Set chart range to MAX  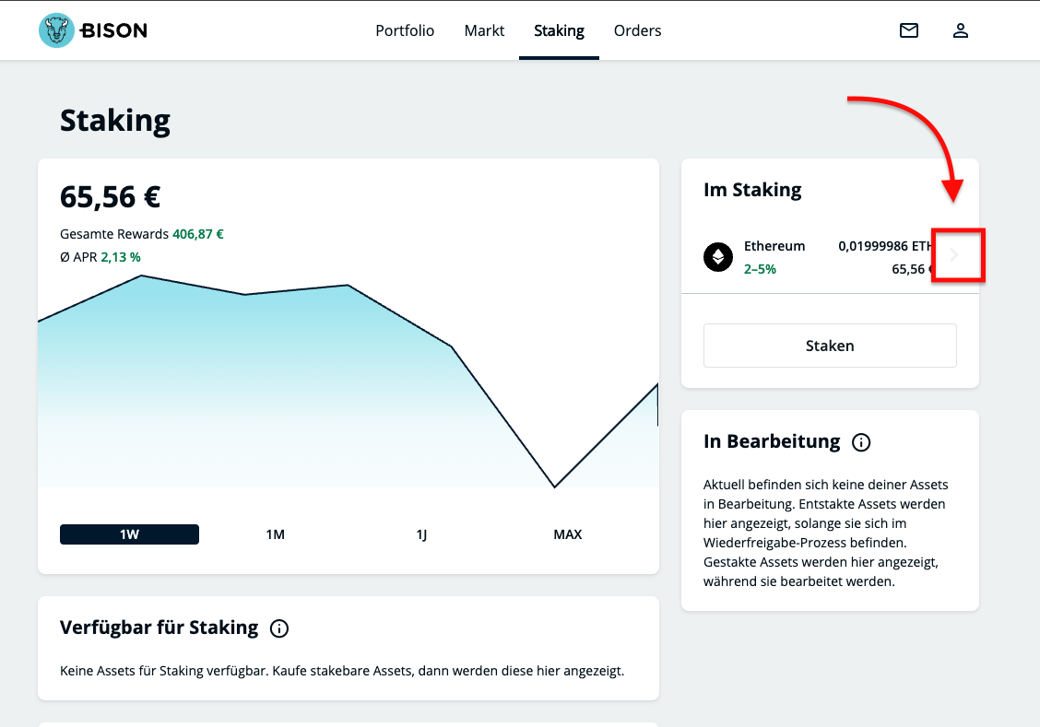pos(567,534)
